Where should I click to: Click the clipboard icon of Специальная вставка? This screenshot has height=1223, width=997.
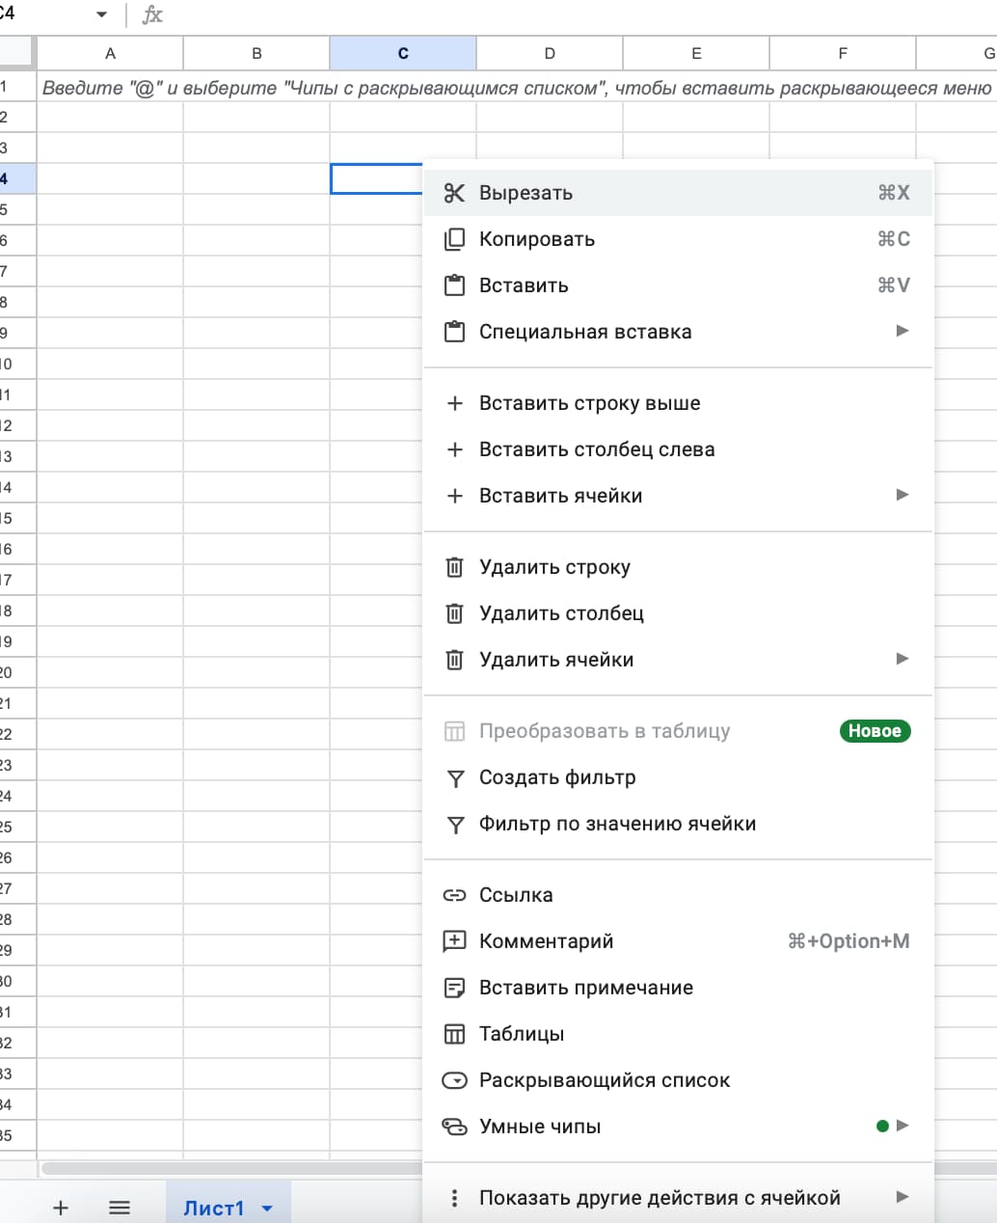click(x=454, y=332)
